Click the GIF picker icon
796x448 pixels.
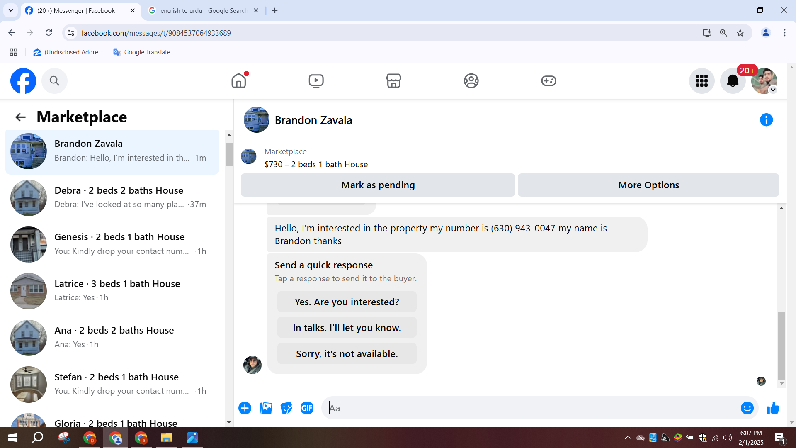[x=307, y=408]
